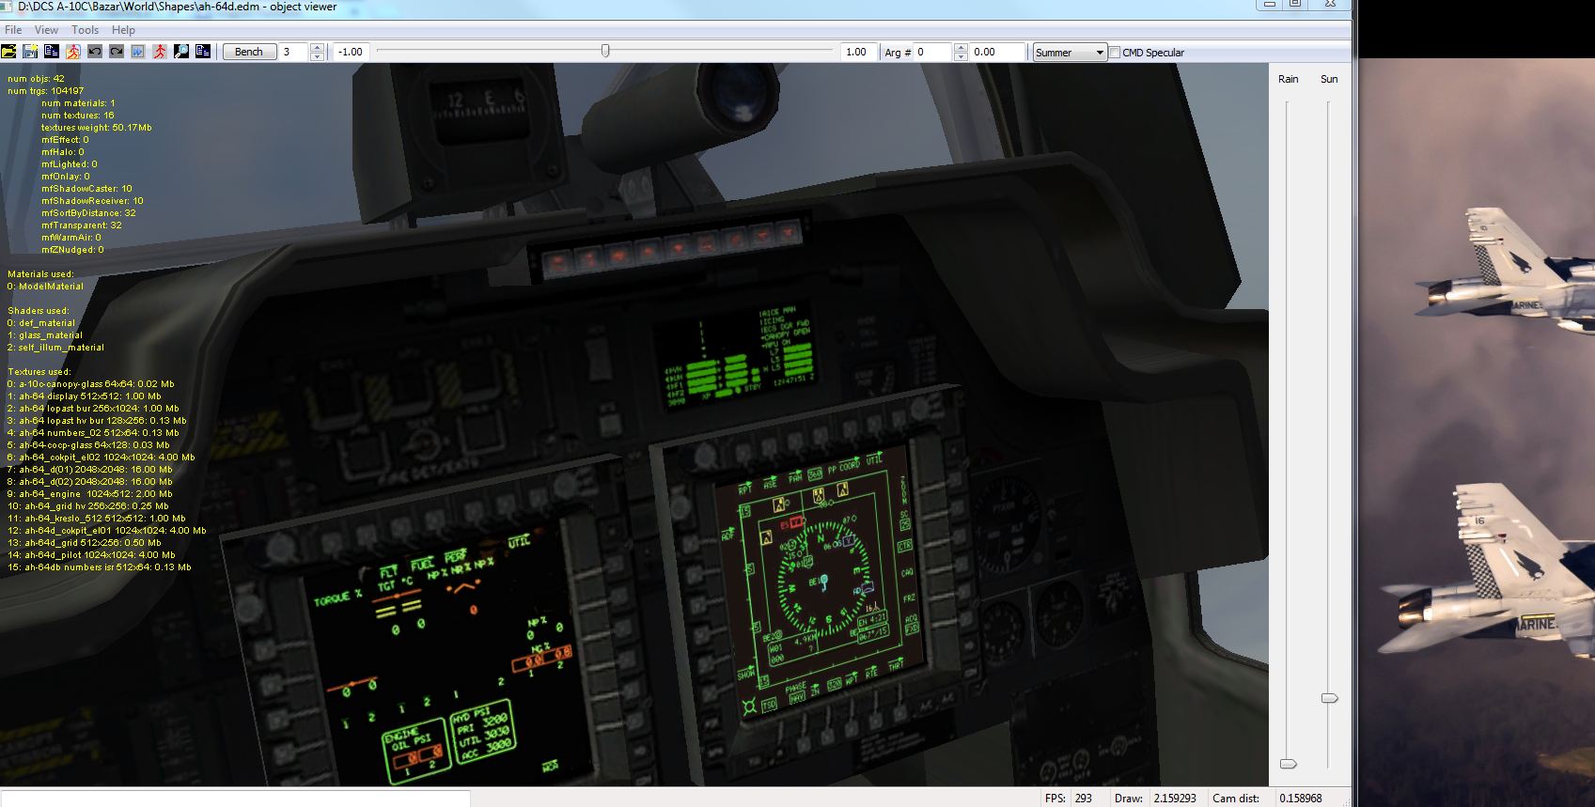Click the Cam dist value 0.158968
The height and width of the screenshot is (807, 1595).
click(x=1301, y=799)
